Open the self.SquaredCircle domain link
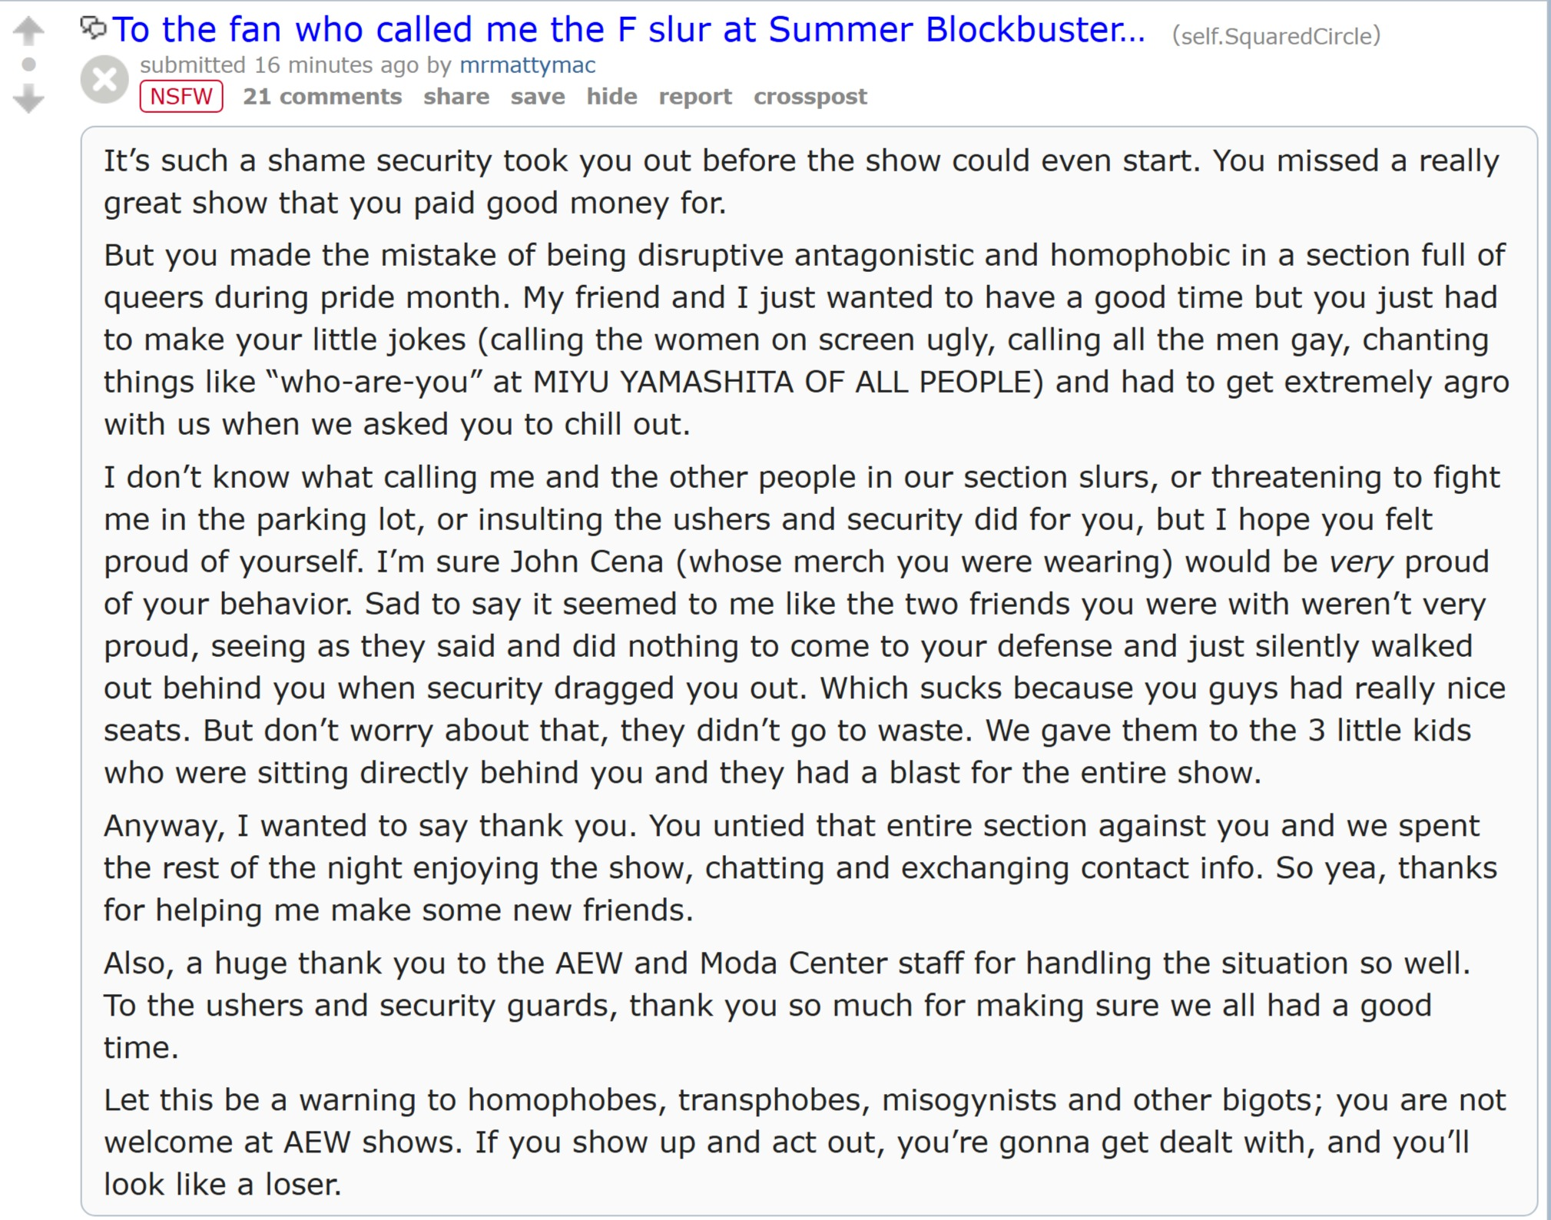Screen dimensions: 1551x1220 pos(1275,36)
